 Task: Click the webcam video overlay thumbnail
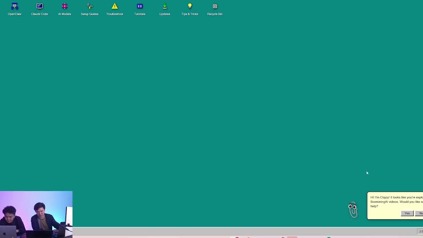[x=36, y=214]
